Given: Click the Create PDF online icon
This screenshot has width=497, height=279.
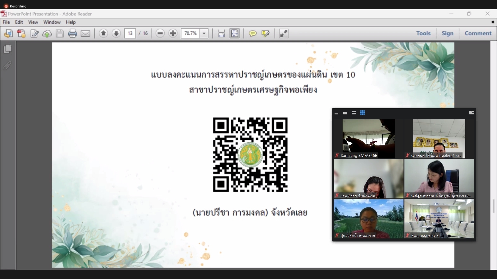Looking at the screenshot, I should [x=8, y=33].
